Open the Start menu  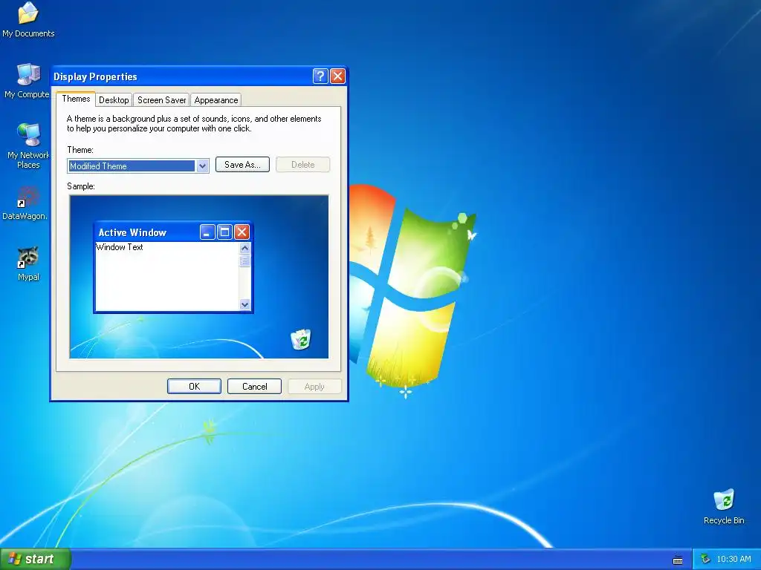click(36, 559)
